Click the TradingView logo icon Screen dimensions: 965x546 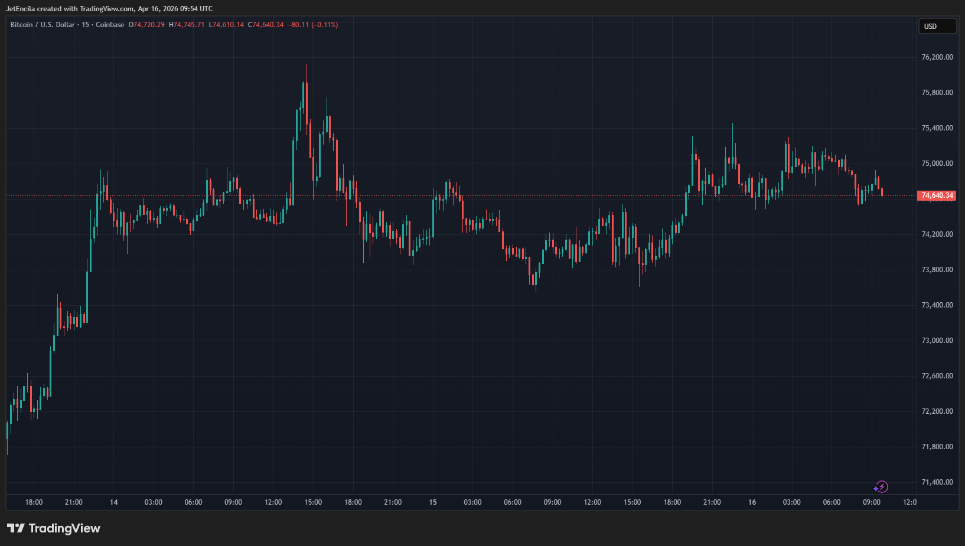pyautogui.click(x=16, y=528)
